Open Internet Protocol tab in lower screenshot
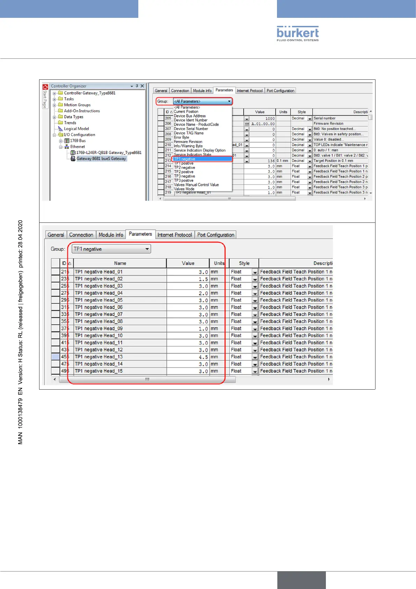Screen dimensions: 416x589 pos(175,235)
